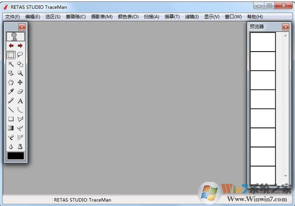Screen dimensions: 295x206
Task: Click the preview panel scrollbar down arrow
Action: (x=286, y=176)
